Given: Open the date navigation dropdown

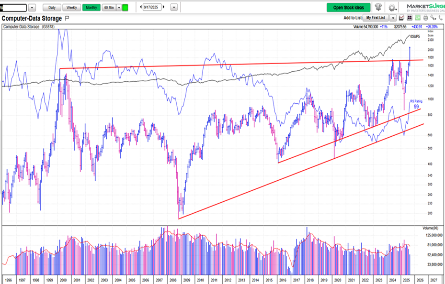Looking at the screenshot, I should coord(174,8).
